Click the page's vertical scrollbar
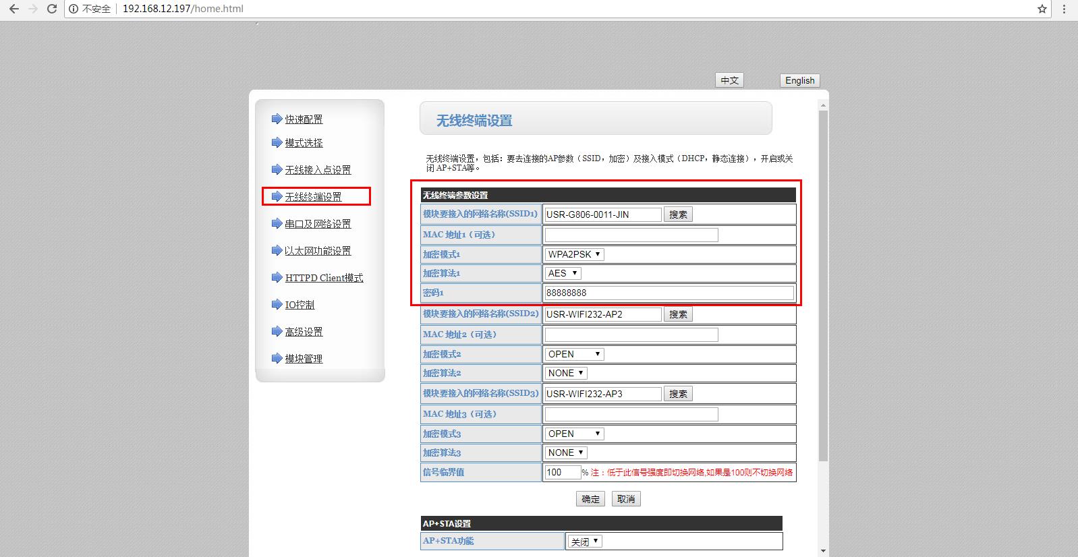The width and height of the screenshot is (1078, 557). click(822, 283)
